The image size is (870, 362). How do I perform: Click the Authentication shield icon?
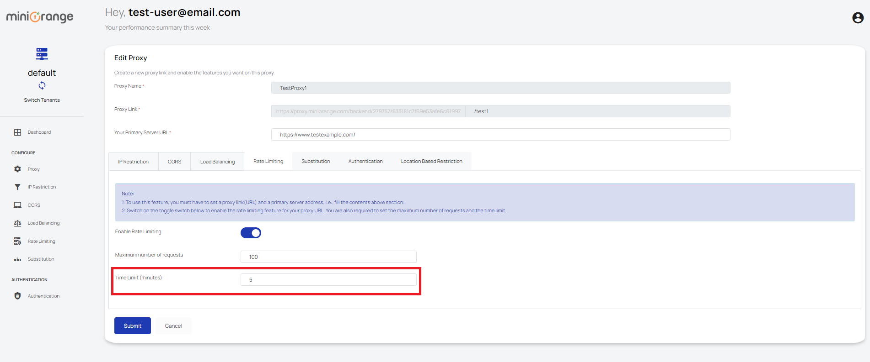(17, 296)
